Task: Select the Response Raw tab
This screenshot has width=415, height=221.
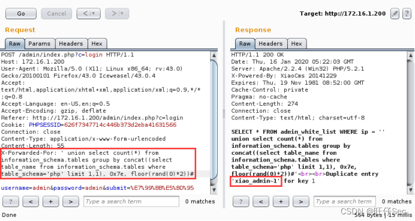Action: tap(245, 44)
